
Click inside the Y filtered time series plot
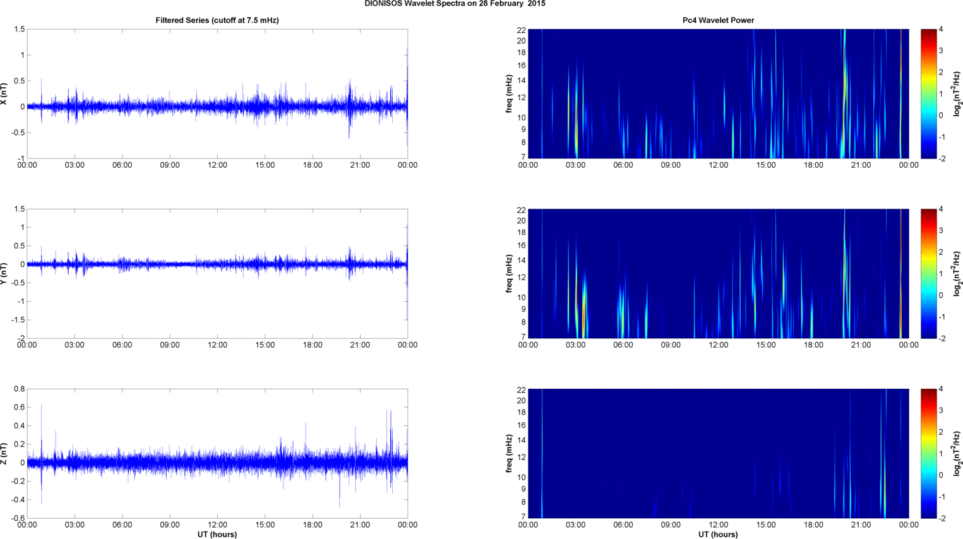217,274
